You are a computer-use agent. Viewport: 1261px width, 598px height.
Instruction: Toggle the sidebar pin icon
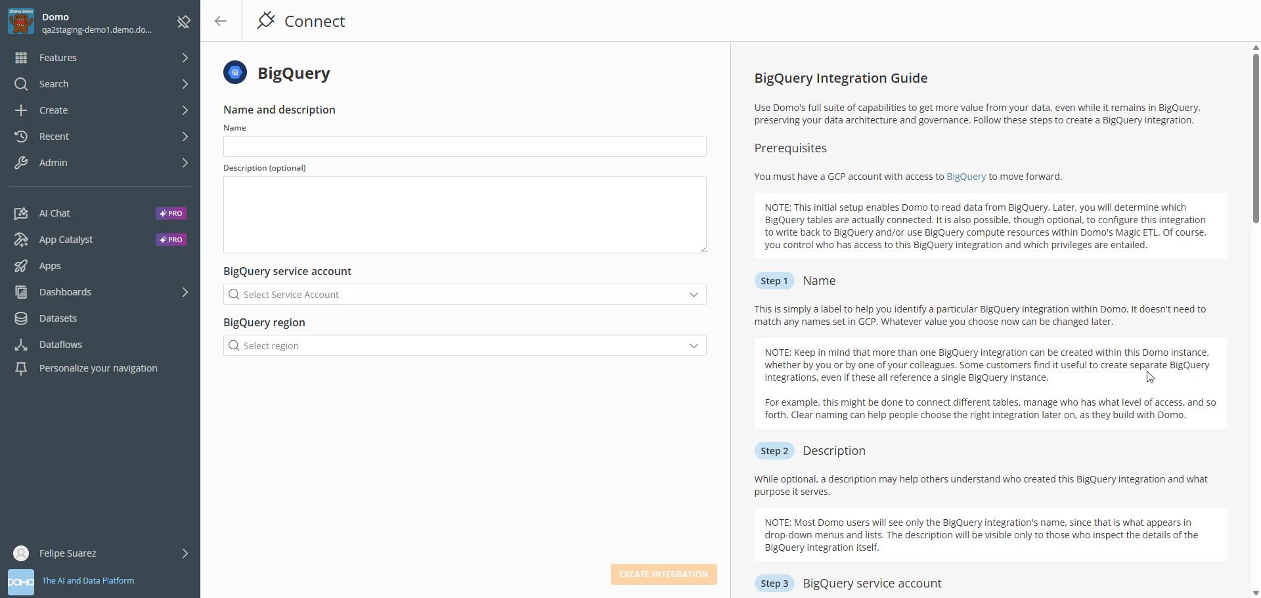pyautogui.click(x=184, y=22)
